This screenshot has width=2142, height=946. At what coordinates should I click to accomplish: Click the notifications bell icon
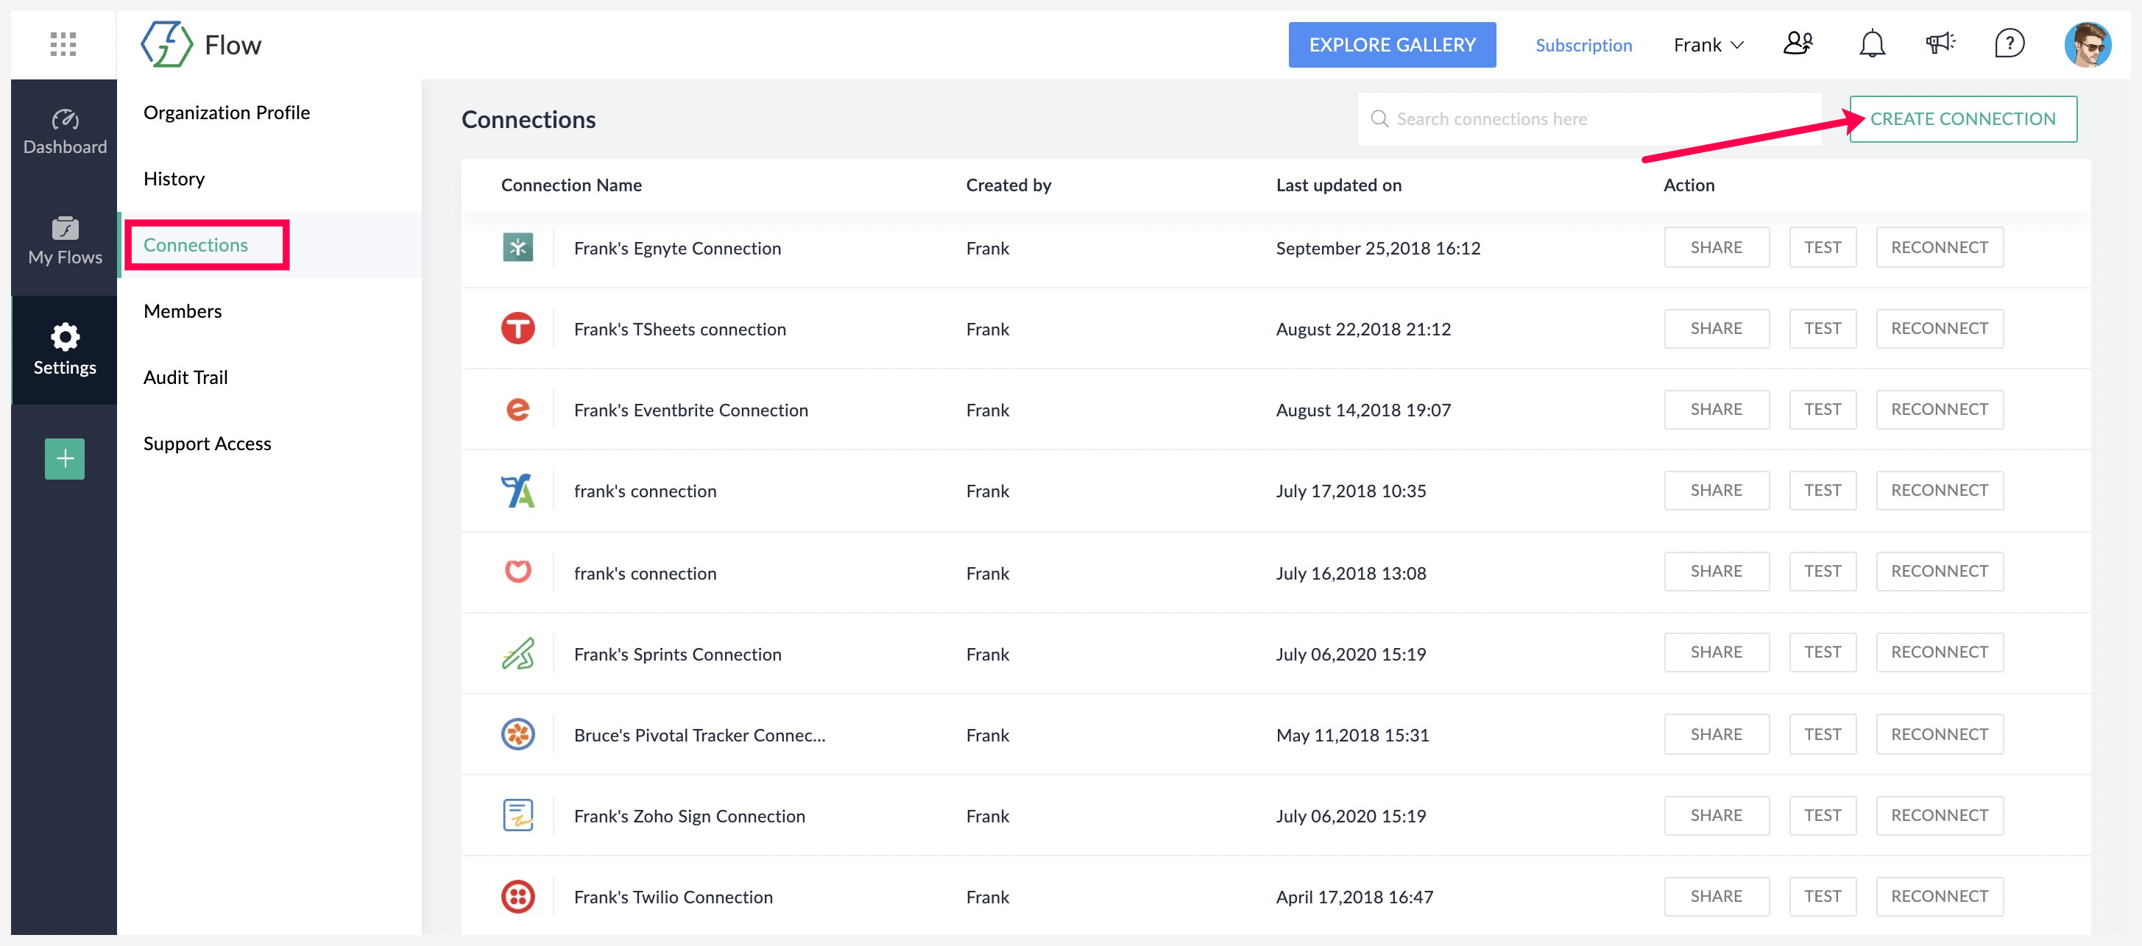tap(1871, 44)
